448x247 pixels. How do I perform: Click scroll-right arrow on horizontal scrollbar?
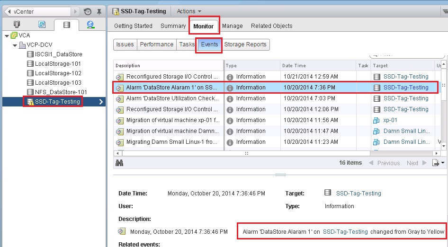pos(436,153)
